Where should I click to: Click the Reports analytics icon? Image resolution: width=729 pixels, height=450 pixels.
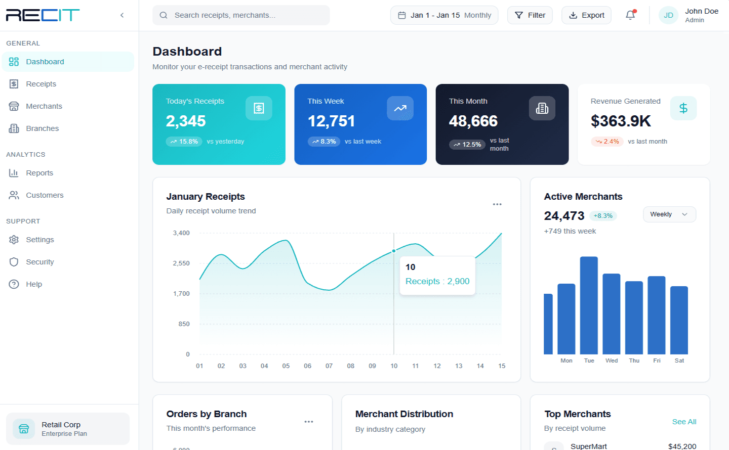(x=14, y=173)
